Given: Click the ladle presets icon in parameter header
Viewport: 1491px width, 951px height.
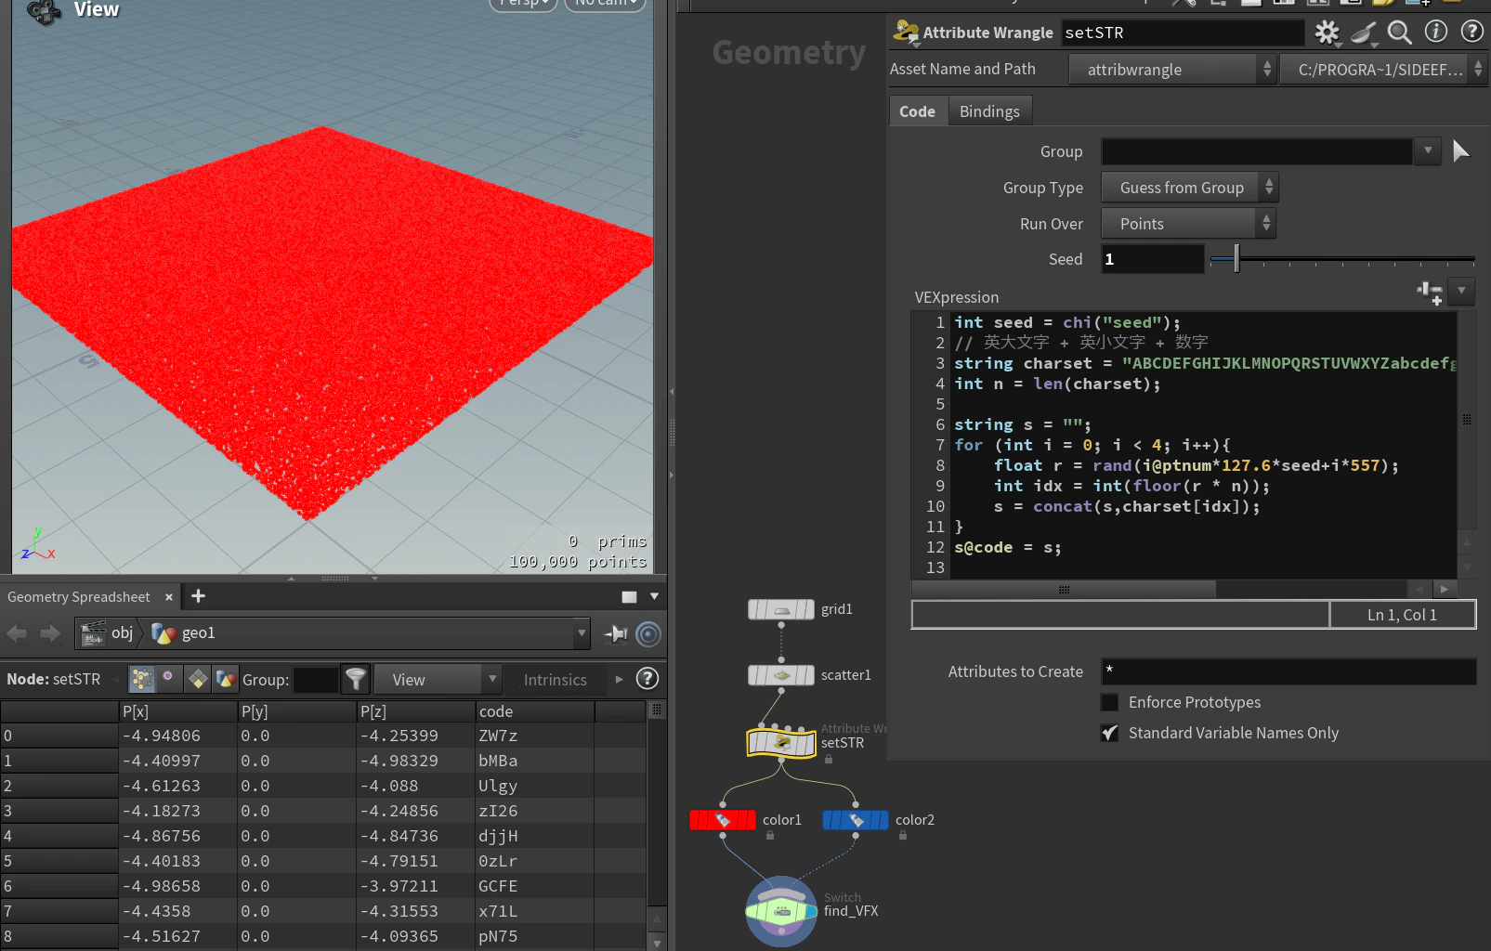Looking at the screenshot, I should (1364, 33).
